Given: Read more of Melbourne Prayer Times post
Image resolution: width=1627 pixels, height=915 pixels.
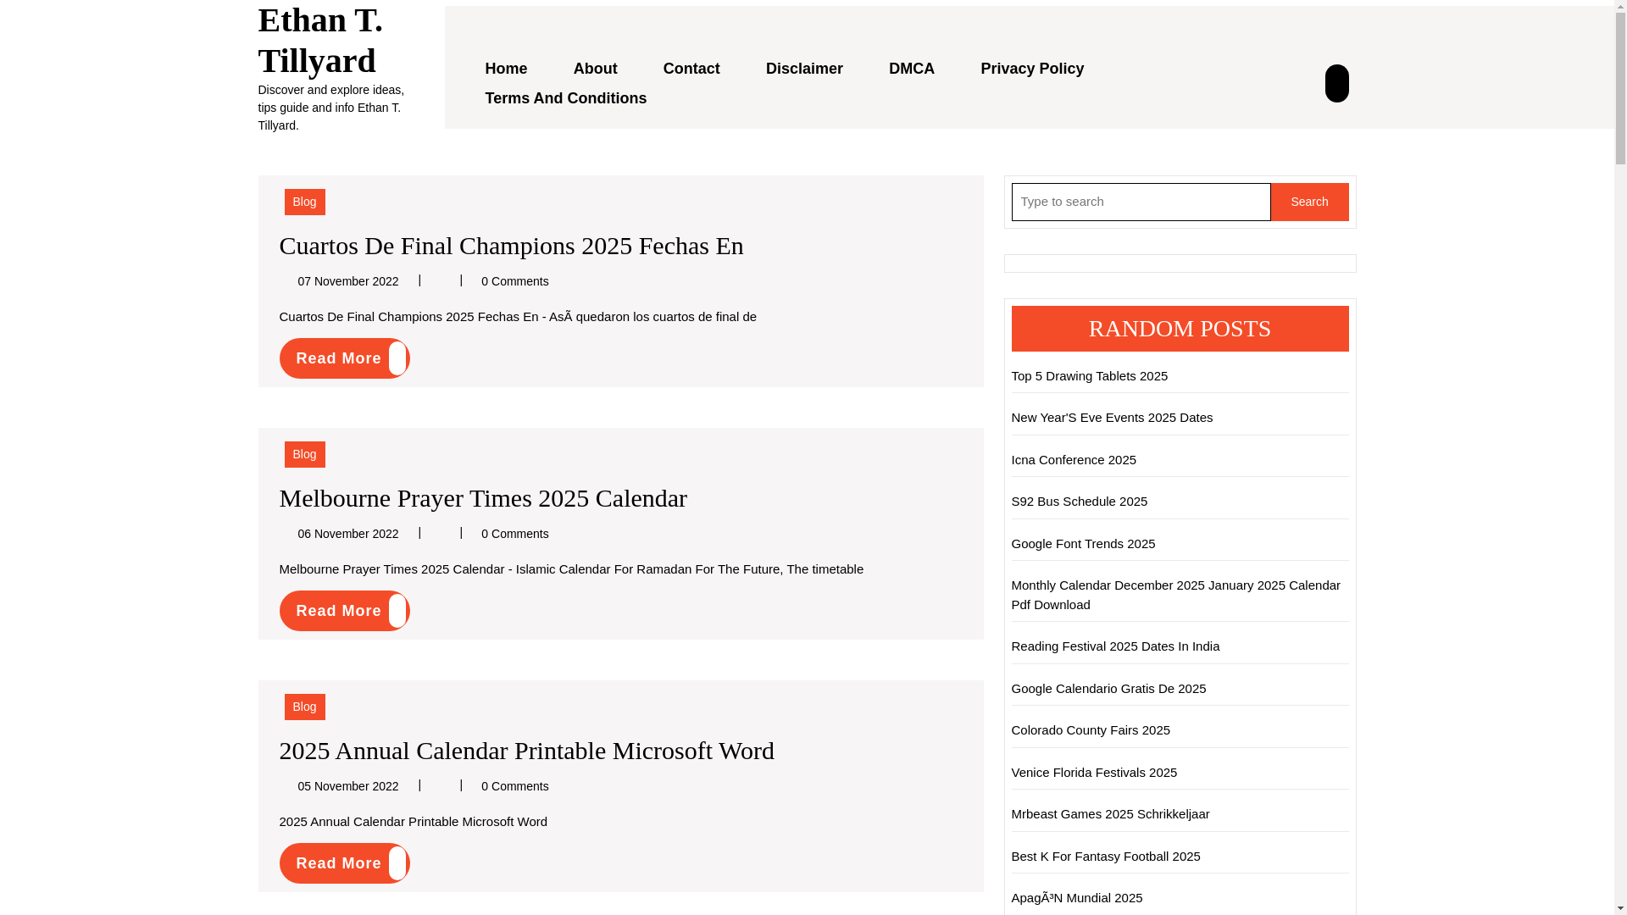Looking at the screenshot, I should (344, 611).
